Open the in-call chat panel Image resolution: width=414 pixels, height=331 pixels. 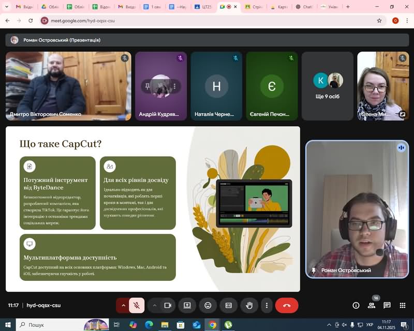pyautogui.click(x=387, y=305)
